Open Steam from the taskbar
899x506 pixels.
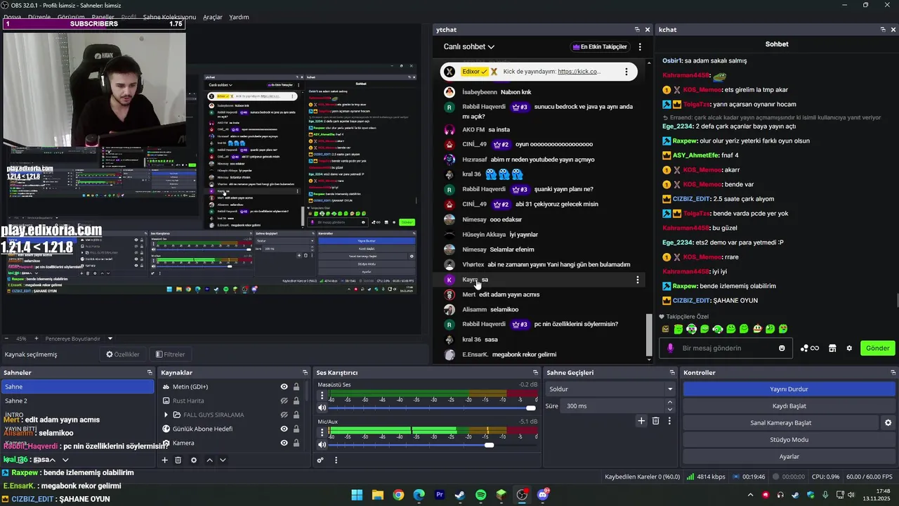point(460,495)
